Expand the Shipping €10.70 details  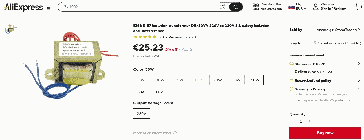tap(359, 64)
